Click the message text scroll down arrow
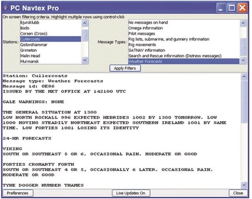 (244, 185)
